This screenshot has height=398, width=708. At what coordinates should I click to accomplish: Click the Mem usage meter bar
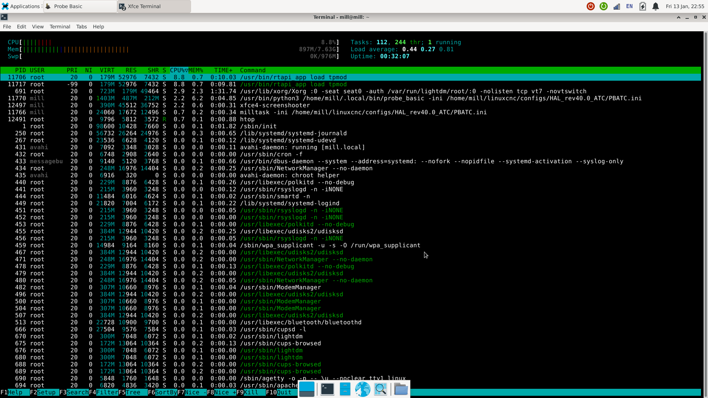173,49
